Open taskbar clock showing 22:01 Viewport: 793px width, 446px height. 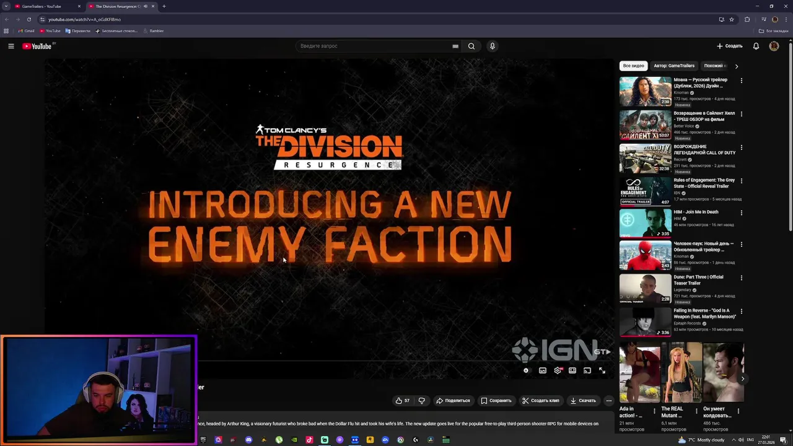point(768,440)
